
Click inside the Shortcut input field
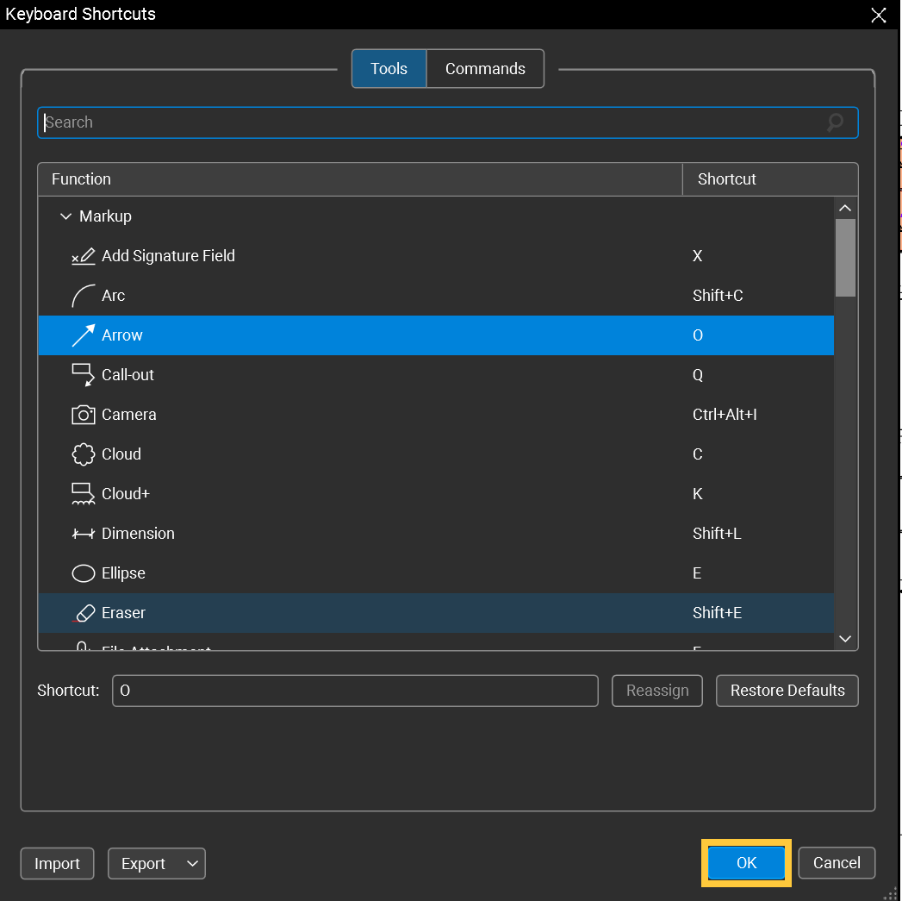[x=355, y=690]
